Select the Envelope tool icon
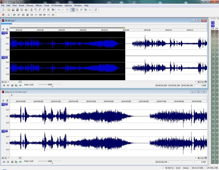 [90, 10]
